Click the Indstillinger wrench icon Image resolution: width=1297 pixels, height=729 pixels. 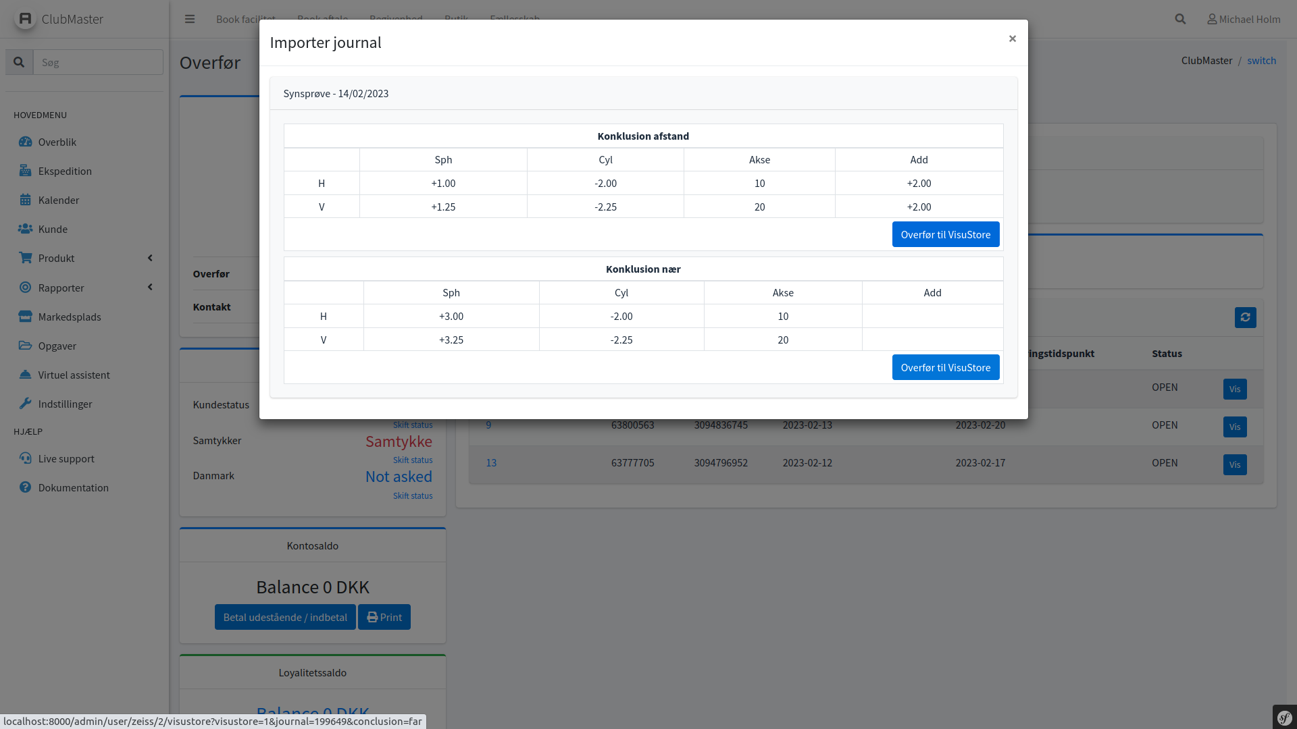[x=25, y=404]
